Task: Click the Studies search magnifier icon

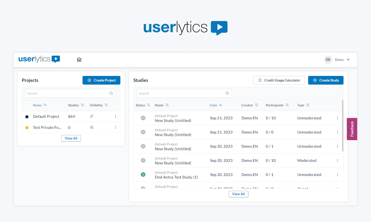Action: (227, 93)
